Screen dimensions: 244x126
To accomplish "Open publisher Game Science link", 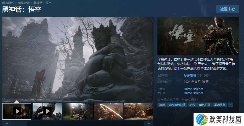I will point(194,93).
